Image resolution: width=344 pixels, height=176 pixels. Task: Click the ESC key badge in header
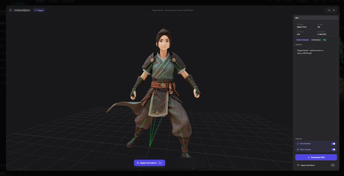point(329,10)
